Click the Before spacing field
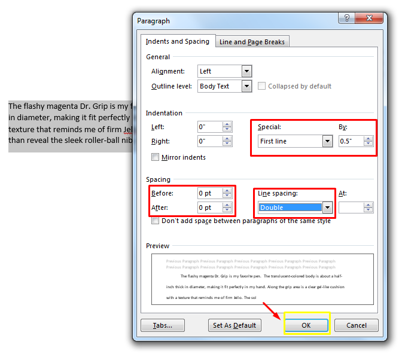This screenshot has height=354, width=402. click(210, 193)
